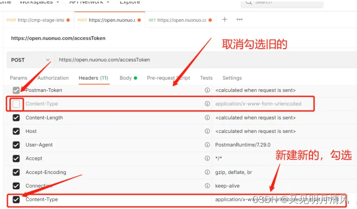Open the Tests tab

206,78
